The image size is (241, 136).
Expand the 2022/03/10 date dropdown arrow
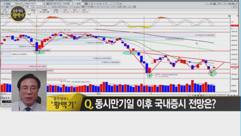(x=60, y=3)
